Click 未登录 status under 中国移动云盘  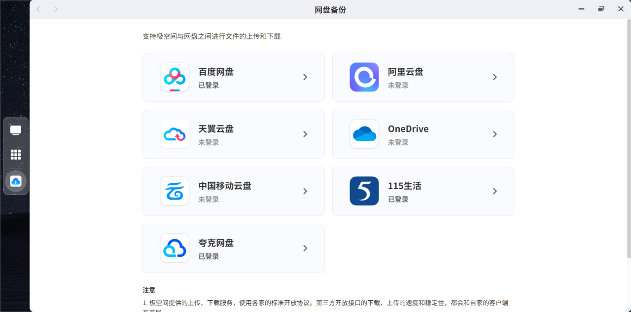click(209, 199)
